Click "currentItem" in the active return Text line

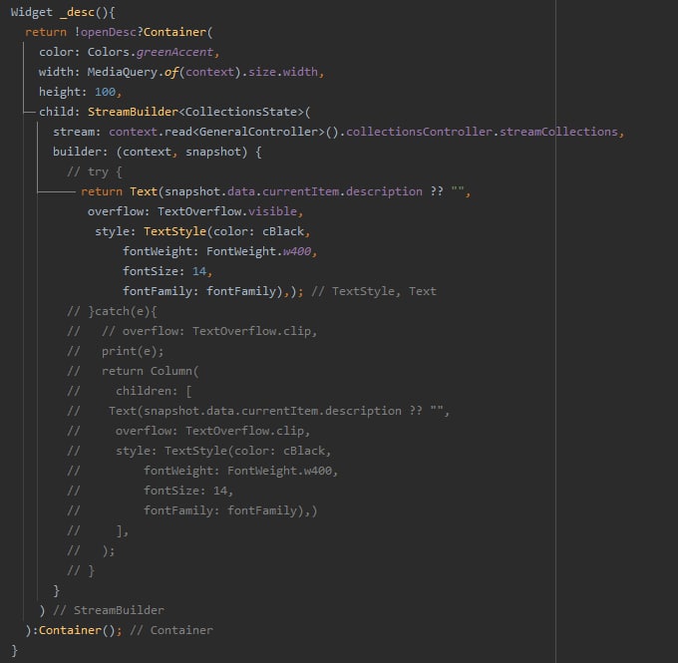click(x=300, y=191)
